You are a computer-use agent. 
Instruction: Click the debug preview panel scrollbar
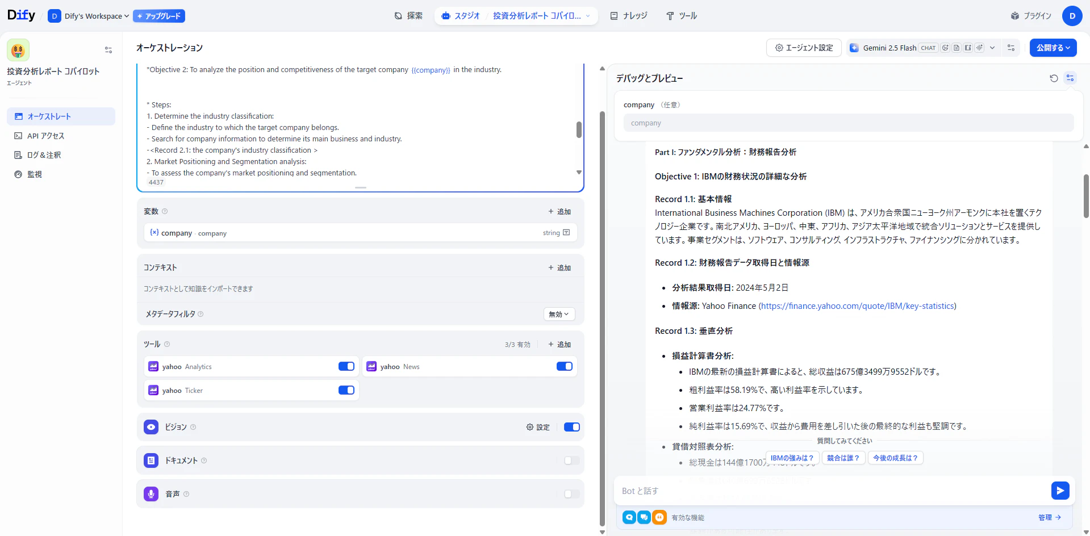[x=1086, y=196]
